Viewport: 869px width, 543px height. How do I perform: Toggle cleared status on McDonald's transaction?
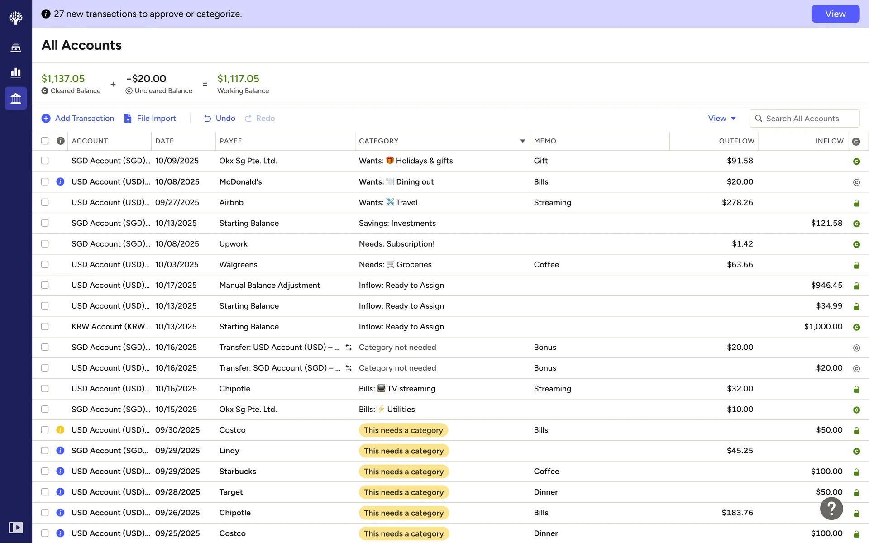[x=856, y=182]
